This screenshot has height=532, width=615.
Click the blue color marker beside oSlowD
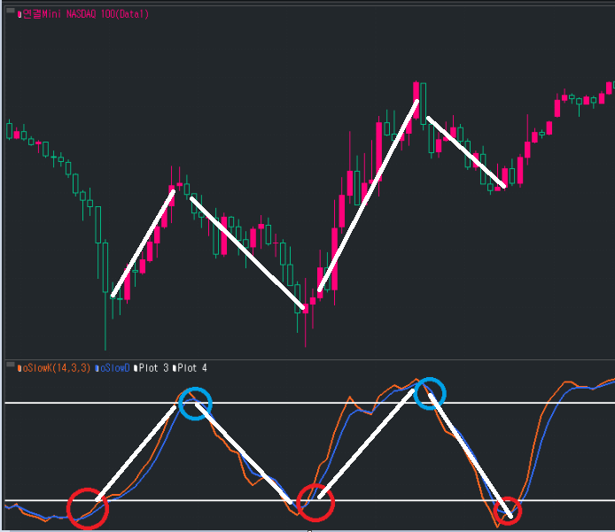point(97,368)
